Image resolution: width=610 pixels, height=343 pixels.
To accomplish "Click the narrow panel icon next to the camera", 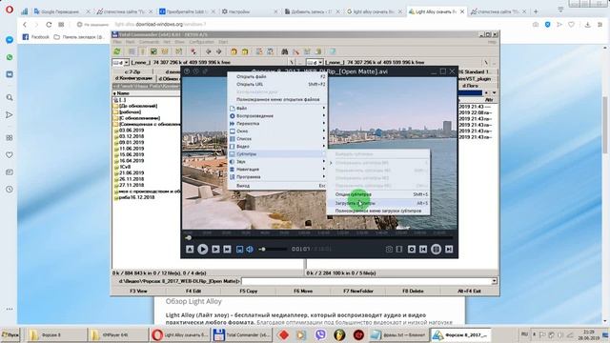I will pyautogui.click(x=399, y=250).
